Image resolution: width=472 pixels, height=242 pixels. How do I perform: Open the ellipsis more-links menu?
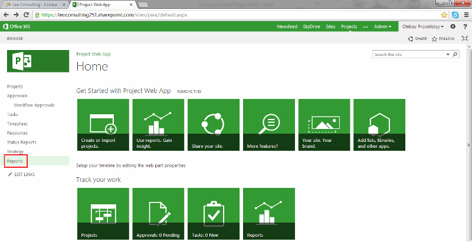coord(365,26)
